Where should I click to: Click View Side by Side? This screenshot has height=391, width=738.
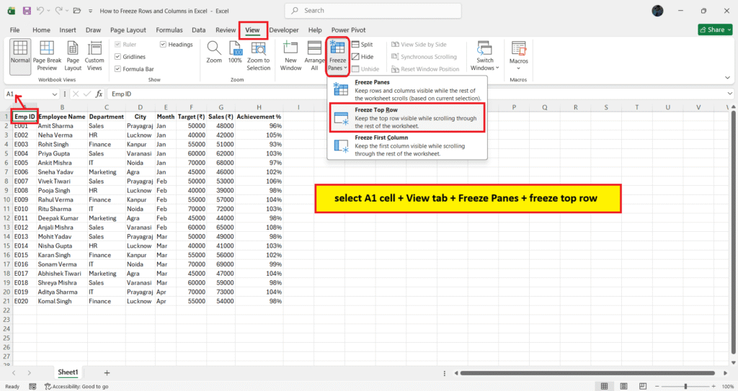pos(419,44)
